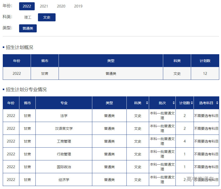Select the 工商管理 major entry
221x189 pixels.
point(64,141)
